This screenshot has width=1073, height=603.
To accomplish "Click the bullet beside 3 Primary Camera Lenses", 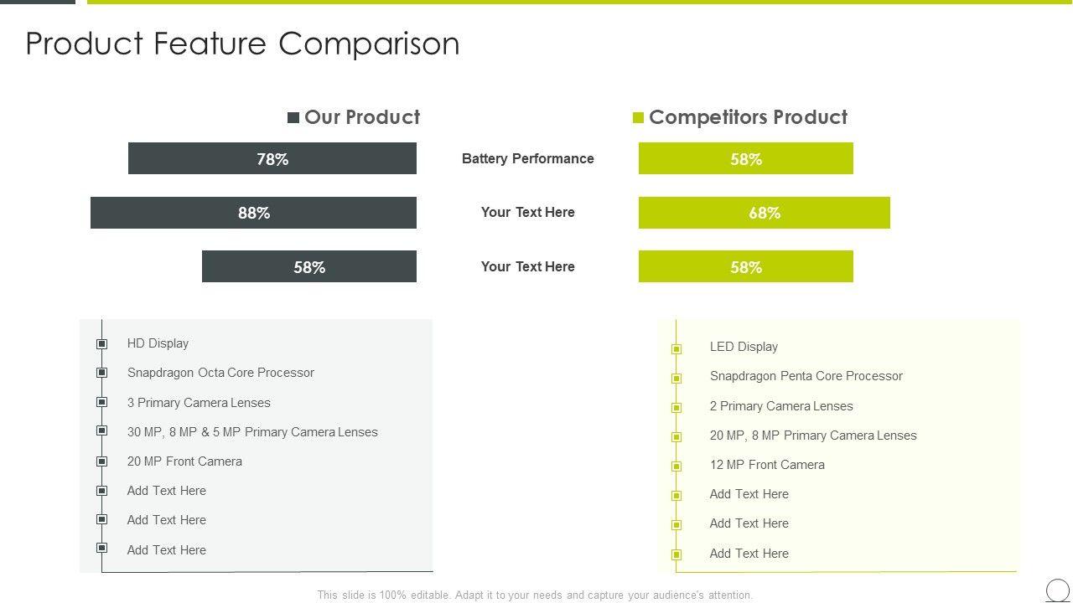I will pos(102,402).
